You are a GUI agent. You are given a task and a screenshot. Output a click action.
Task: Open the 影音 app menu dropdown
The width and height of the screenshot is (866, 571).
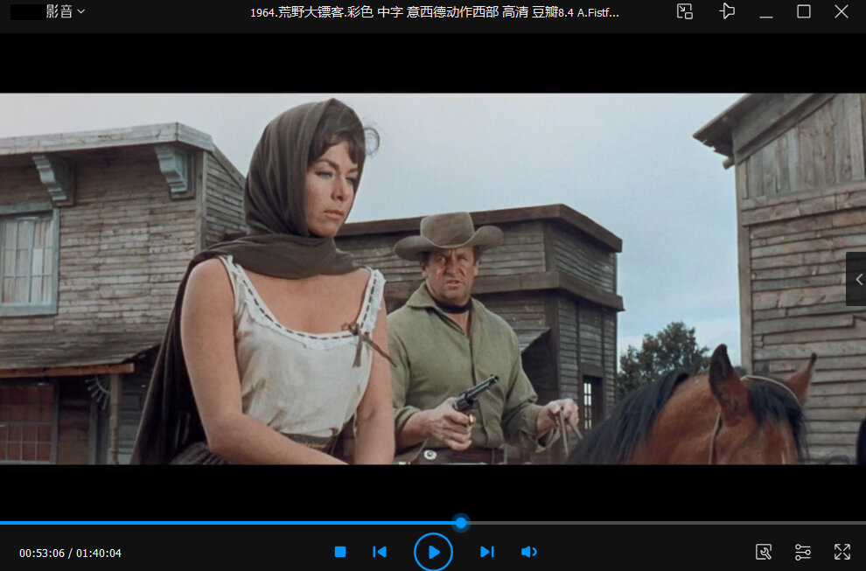[x=66, y=11]
